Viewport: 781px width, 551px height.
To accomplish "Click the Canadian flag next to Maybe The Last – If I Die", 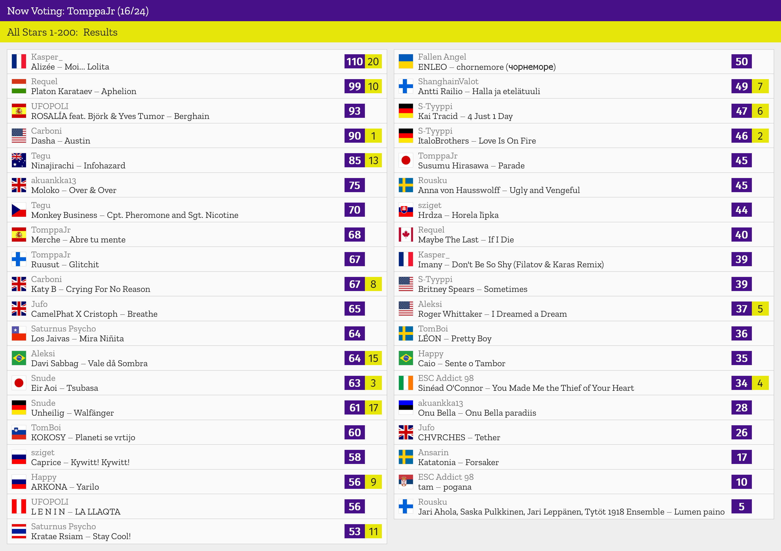I will click(406, 235).
